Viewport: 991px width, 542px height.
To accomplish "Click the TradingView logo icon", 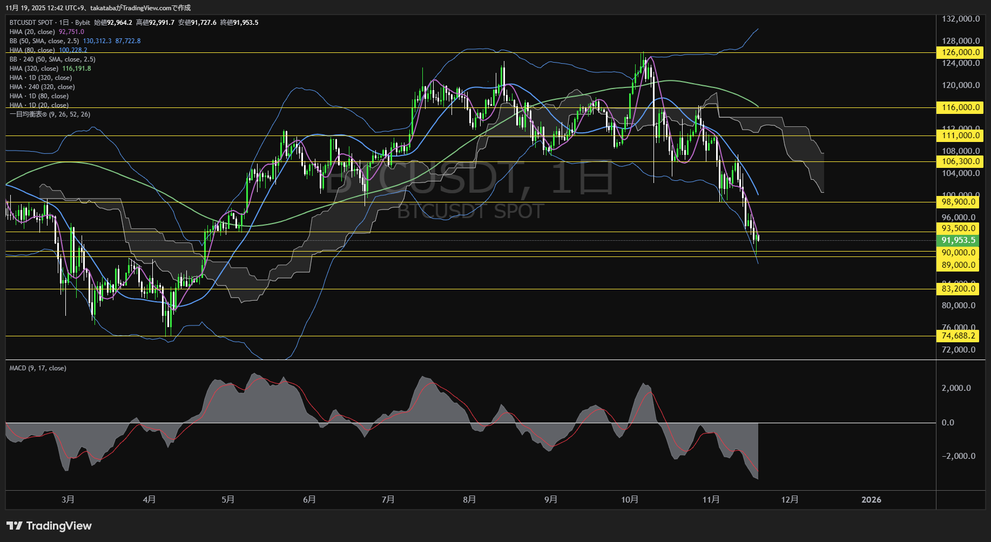I will (x=15, y=526).
